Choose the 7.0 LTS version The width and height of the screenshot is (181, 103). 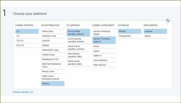pyautogui.click(x=27, y=41)
